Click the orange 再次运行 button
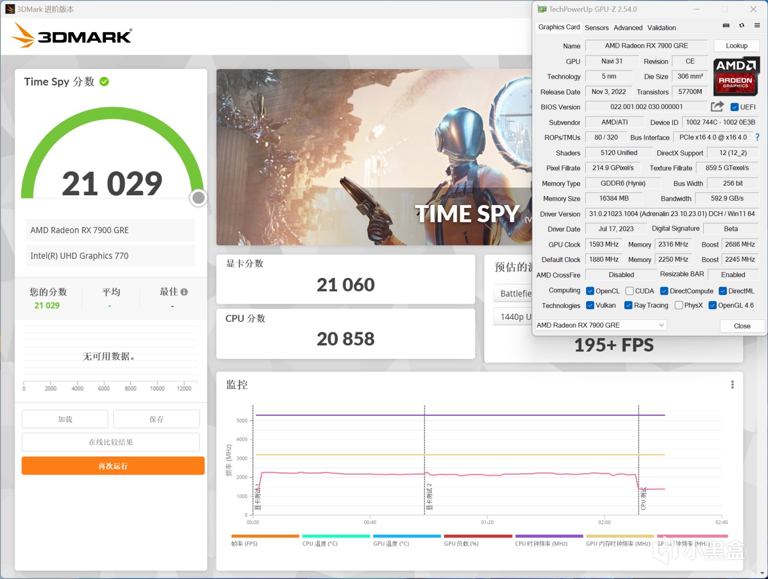This screenshot has width=768, height=579. point(113,466)
